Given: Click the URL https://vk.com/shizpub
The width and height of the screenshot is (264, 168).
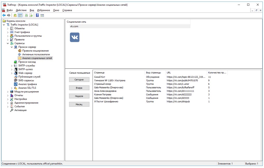Looking at the screenshot, I should [x=178, y=102].
